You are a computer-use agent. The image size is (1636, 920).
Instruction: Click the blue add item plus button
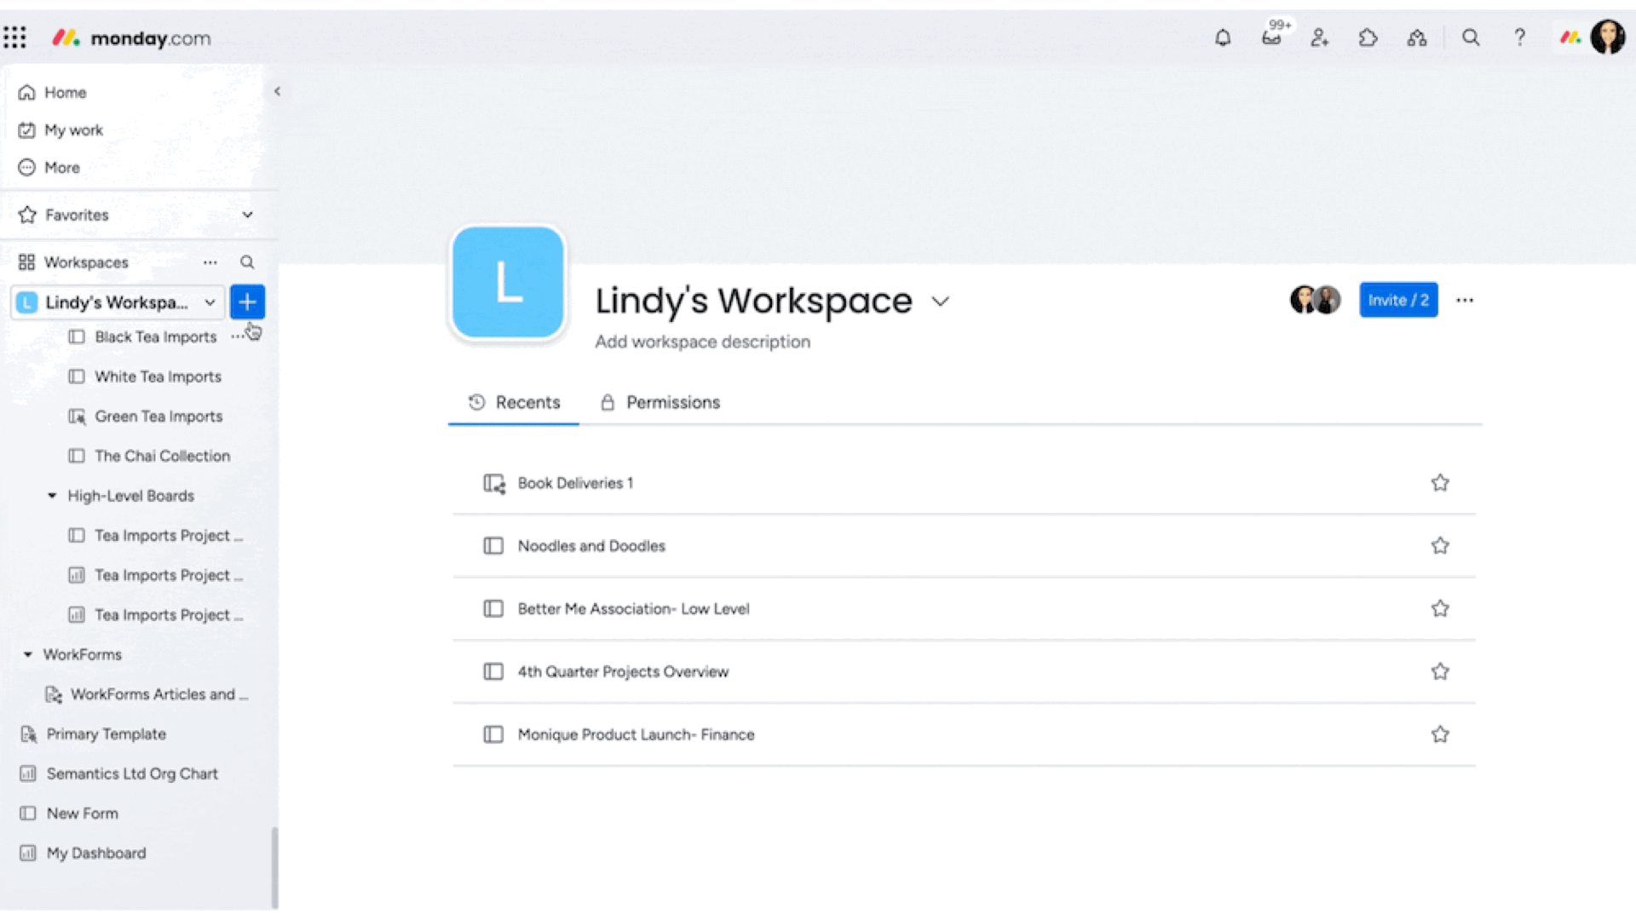[x=247, y=302]
